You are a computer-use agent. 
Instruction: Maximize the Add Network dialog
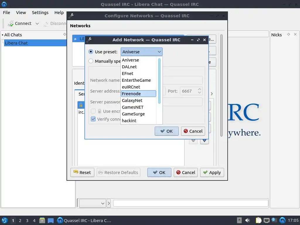point(198,40)
